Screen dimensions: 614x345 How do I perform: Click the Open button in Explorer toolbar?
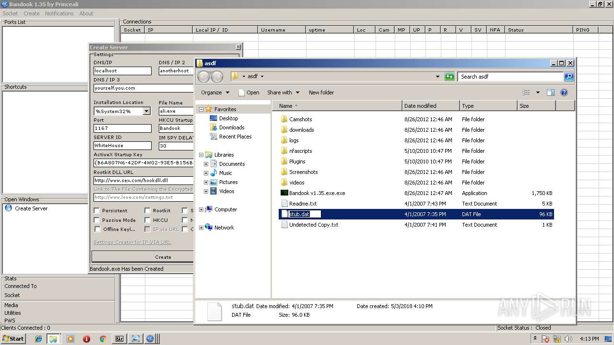point(249,92)
